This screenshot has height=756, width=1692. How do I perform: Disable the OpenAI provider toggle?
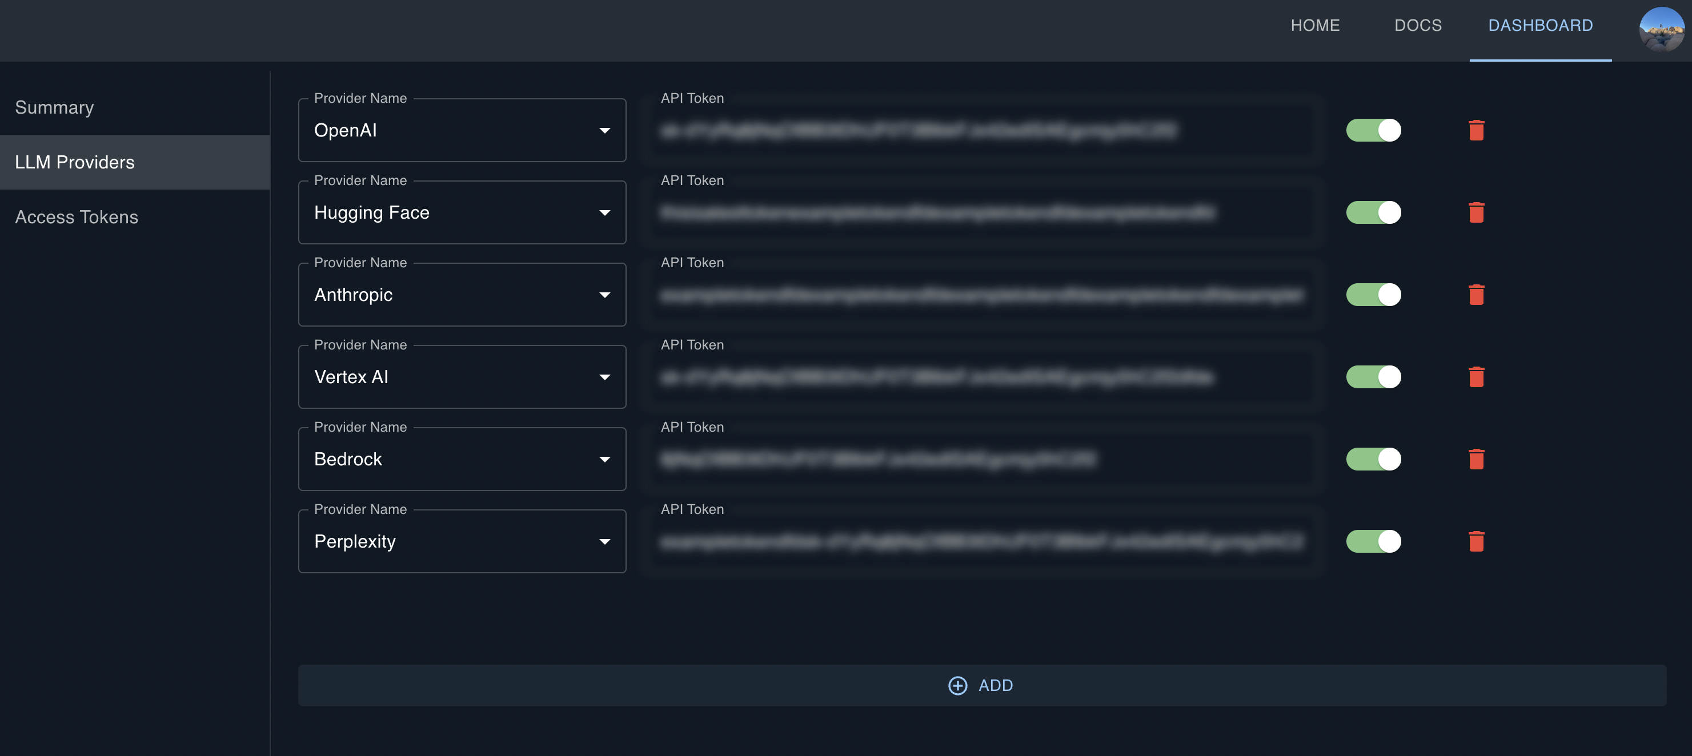pos(1373,130)
